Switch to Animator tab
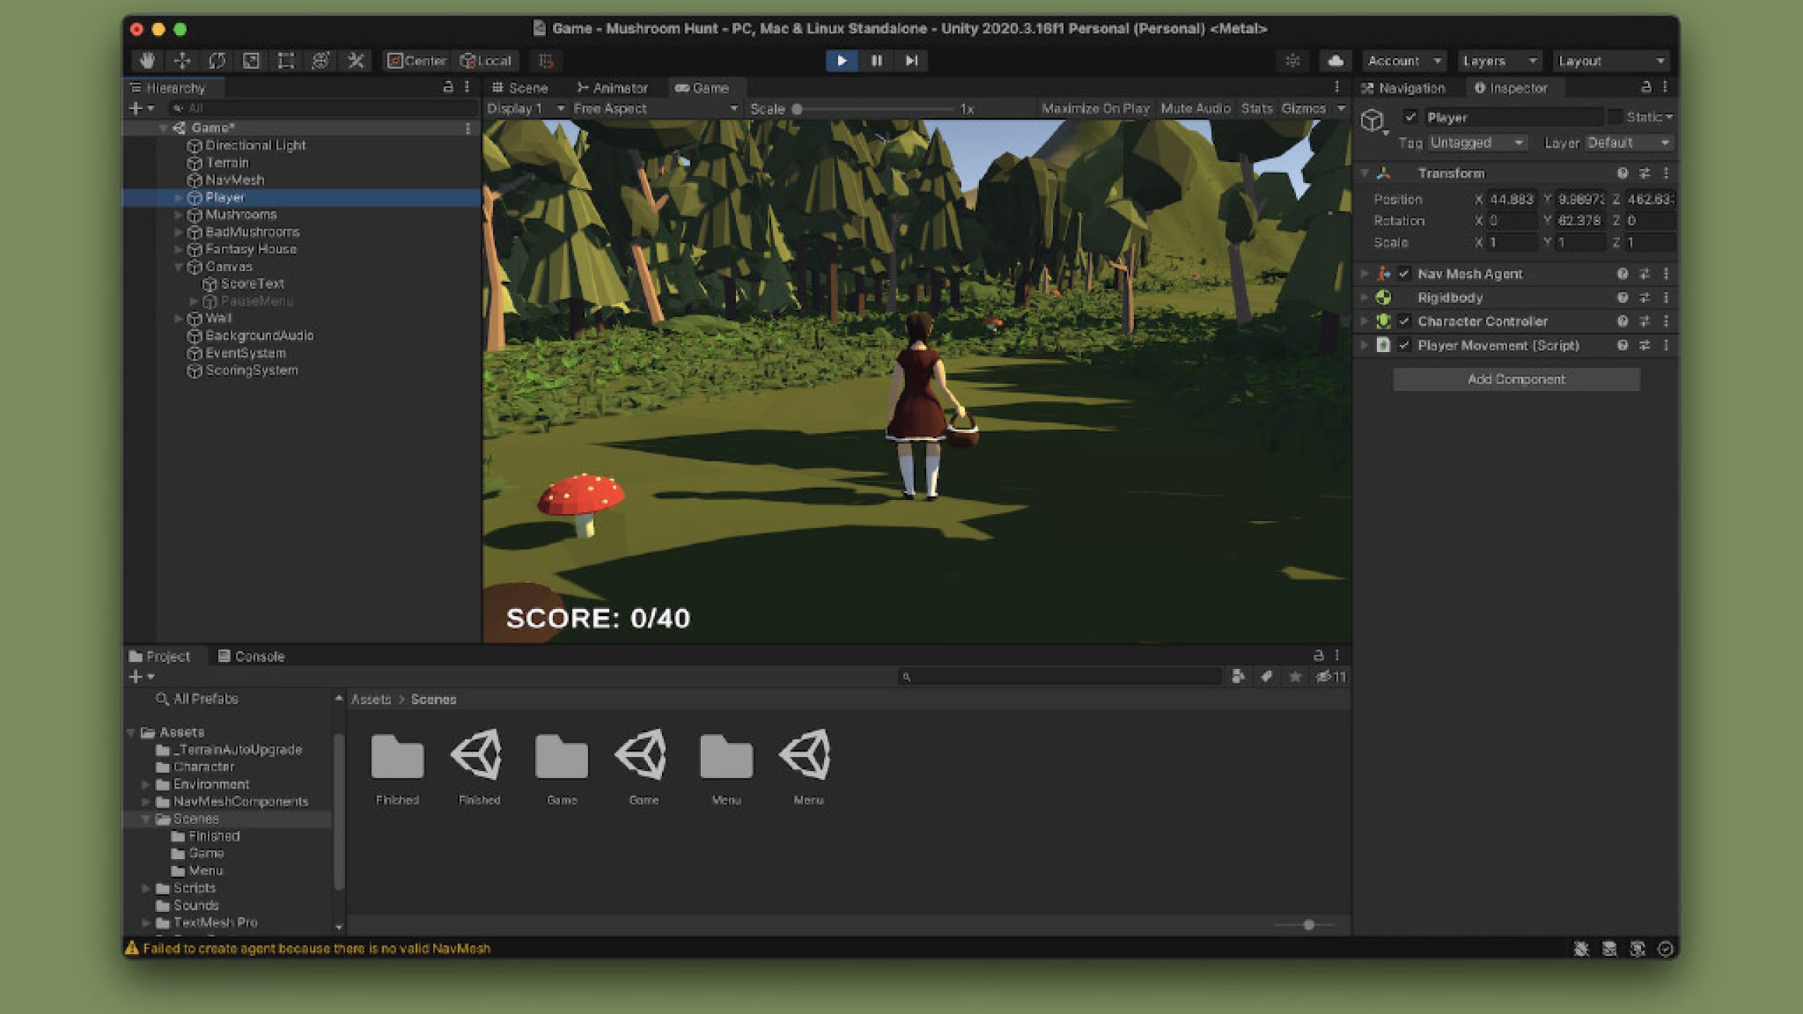Viewport: 1803px width, 1014px height. click(x=612, y=88)
